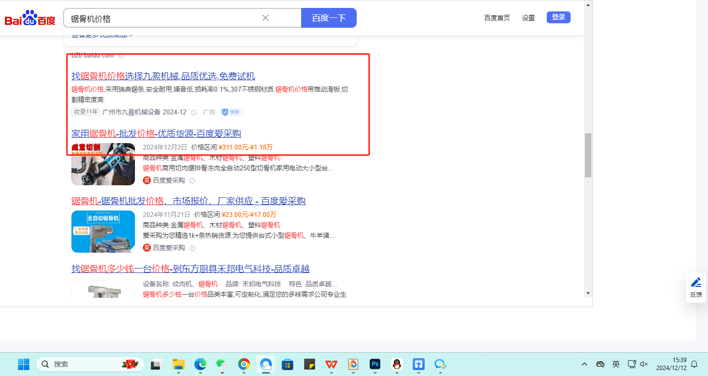This screenshot has height=376, width=708.
Task: Launch QQ penguin icon in taskbar
Action: [396, 364]
